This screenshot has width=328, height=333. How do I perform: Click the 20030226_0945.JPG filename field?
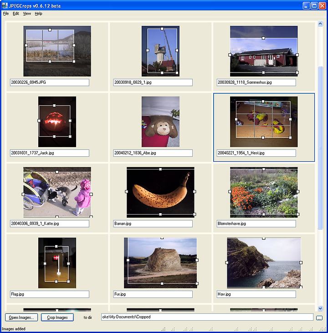50,82
